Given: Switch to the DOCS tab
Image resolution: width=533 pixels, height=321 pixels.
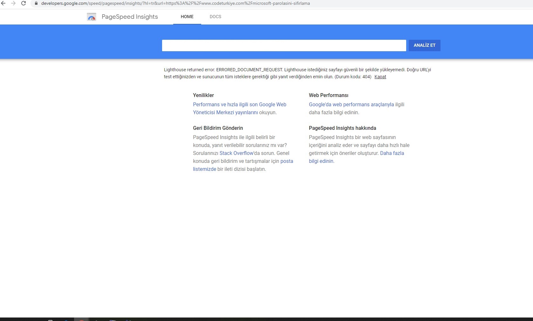Looking at the screenshot, I should [215, 17].
